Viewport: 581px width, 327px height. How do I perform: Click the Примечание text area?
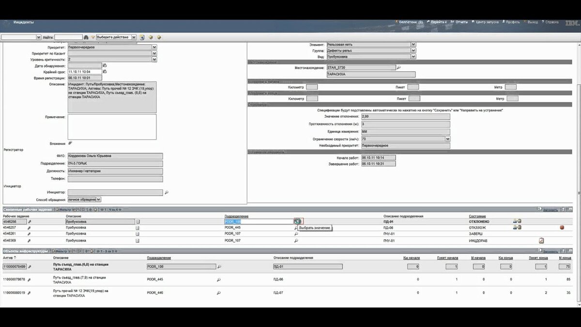tap(112, 127)
